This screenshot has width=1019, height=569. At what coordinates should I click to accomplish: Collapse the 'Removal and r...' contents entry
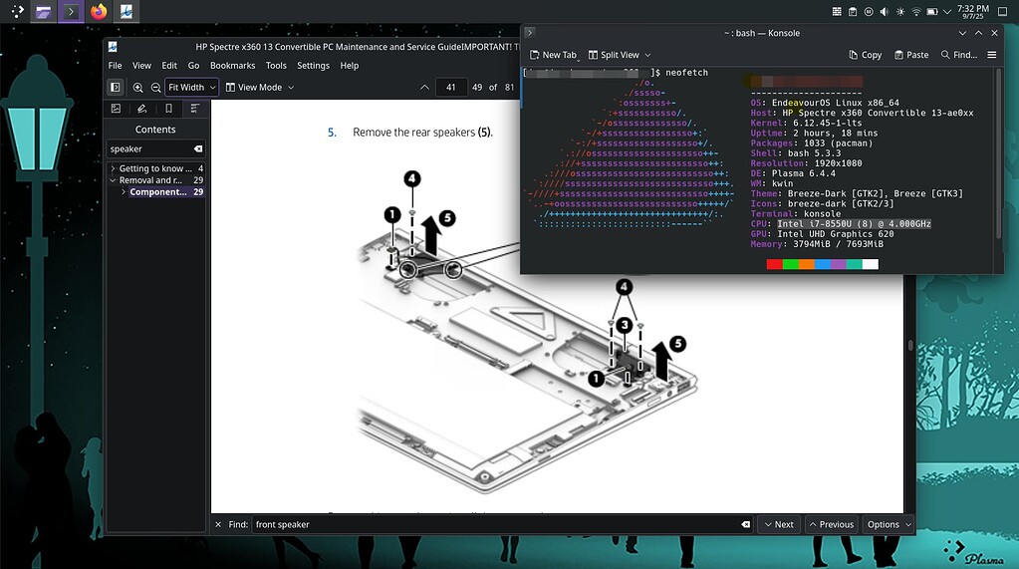click(113, 180)
